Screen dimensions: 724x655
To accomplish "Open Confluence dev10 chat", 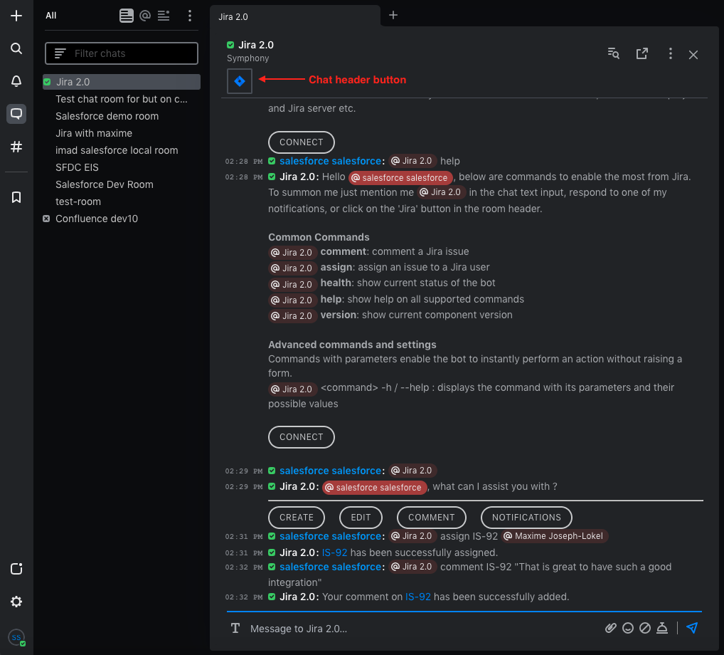I will [122, 219].
